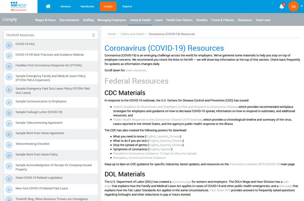The width and height of the screenshot is (304, 201).
Task: Open President's Coronavirus Guidance 15 Days link
Action: (x=155, y=154)
